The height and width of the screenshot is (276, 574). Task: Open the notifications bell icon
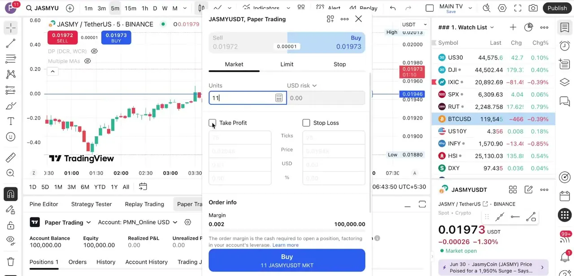point(565,257)
